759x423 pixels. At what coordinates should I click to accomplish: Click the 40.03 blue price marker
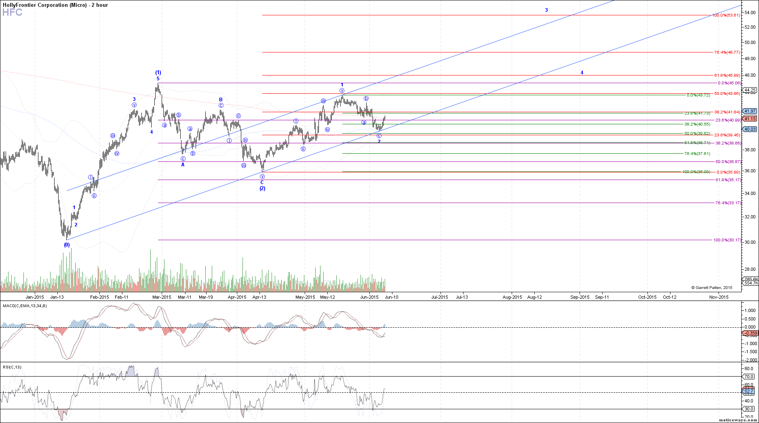[x=750, y=129]
